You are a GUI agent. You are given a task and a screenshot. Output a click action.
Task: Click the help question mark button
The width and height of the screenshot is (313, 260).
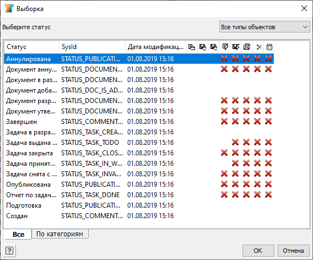(x=9, y=251)
